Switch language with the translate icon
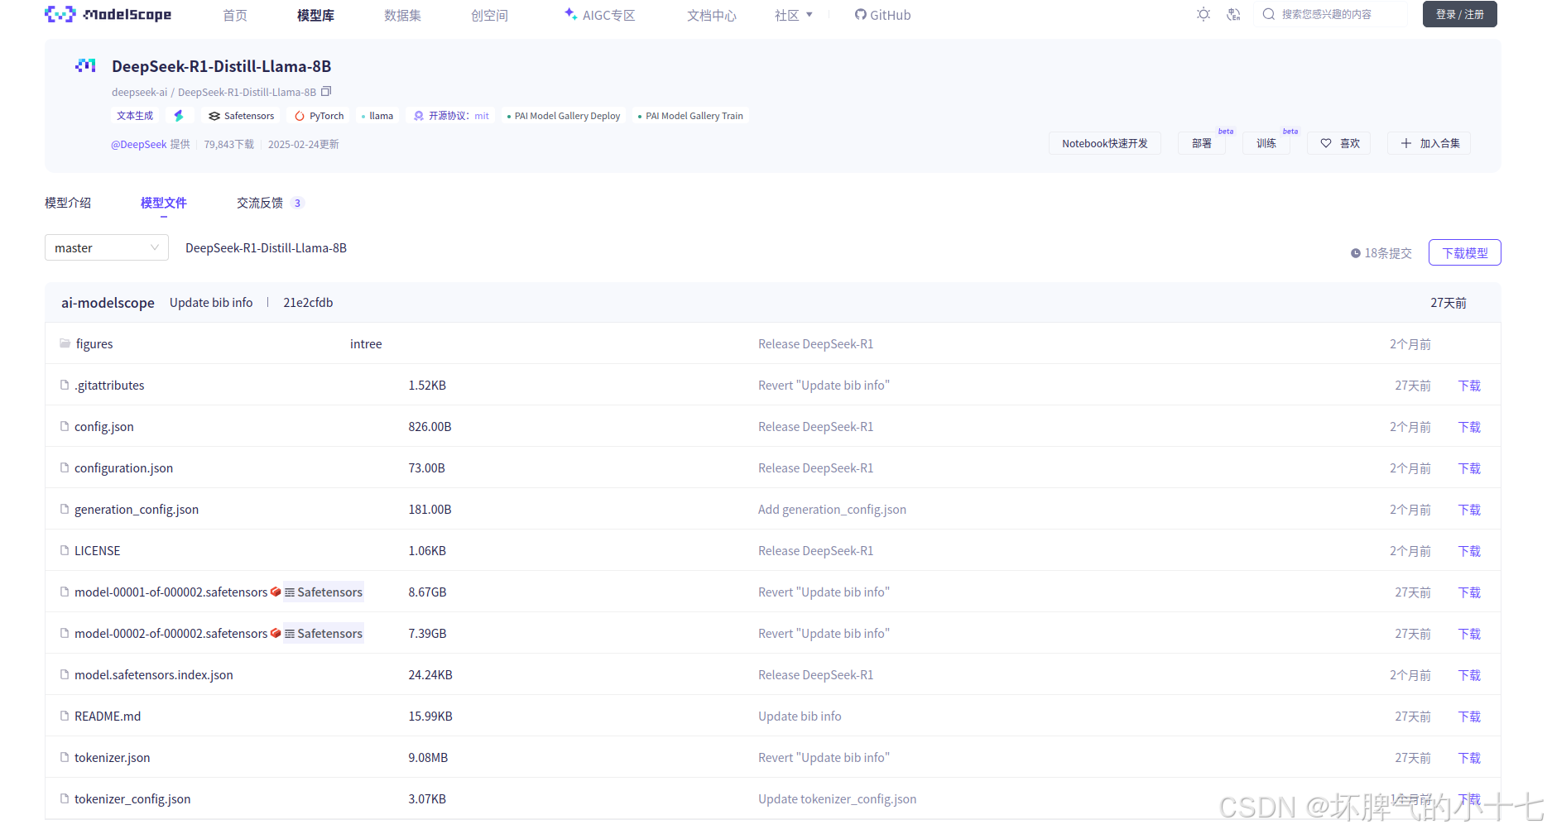 point(1233,14)
